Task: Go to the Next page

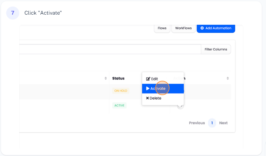Action: point(223,123)
